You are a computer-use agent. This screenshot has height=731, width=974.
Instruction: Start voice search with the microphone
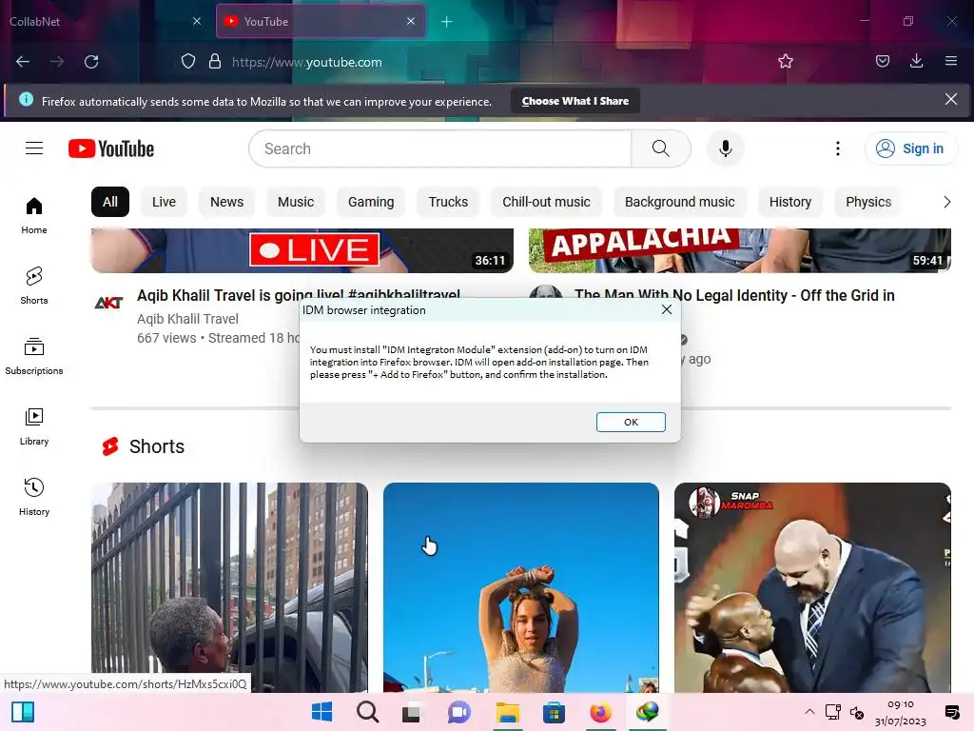pos(725,148)
